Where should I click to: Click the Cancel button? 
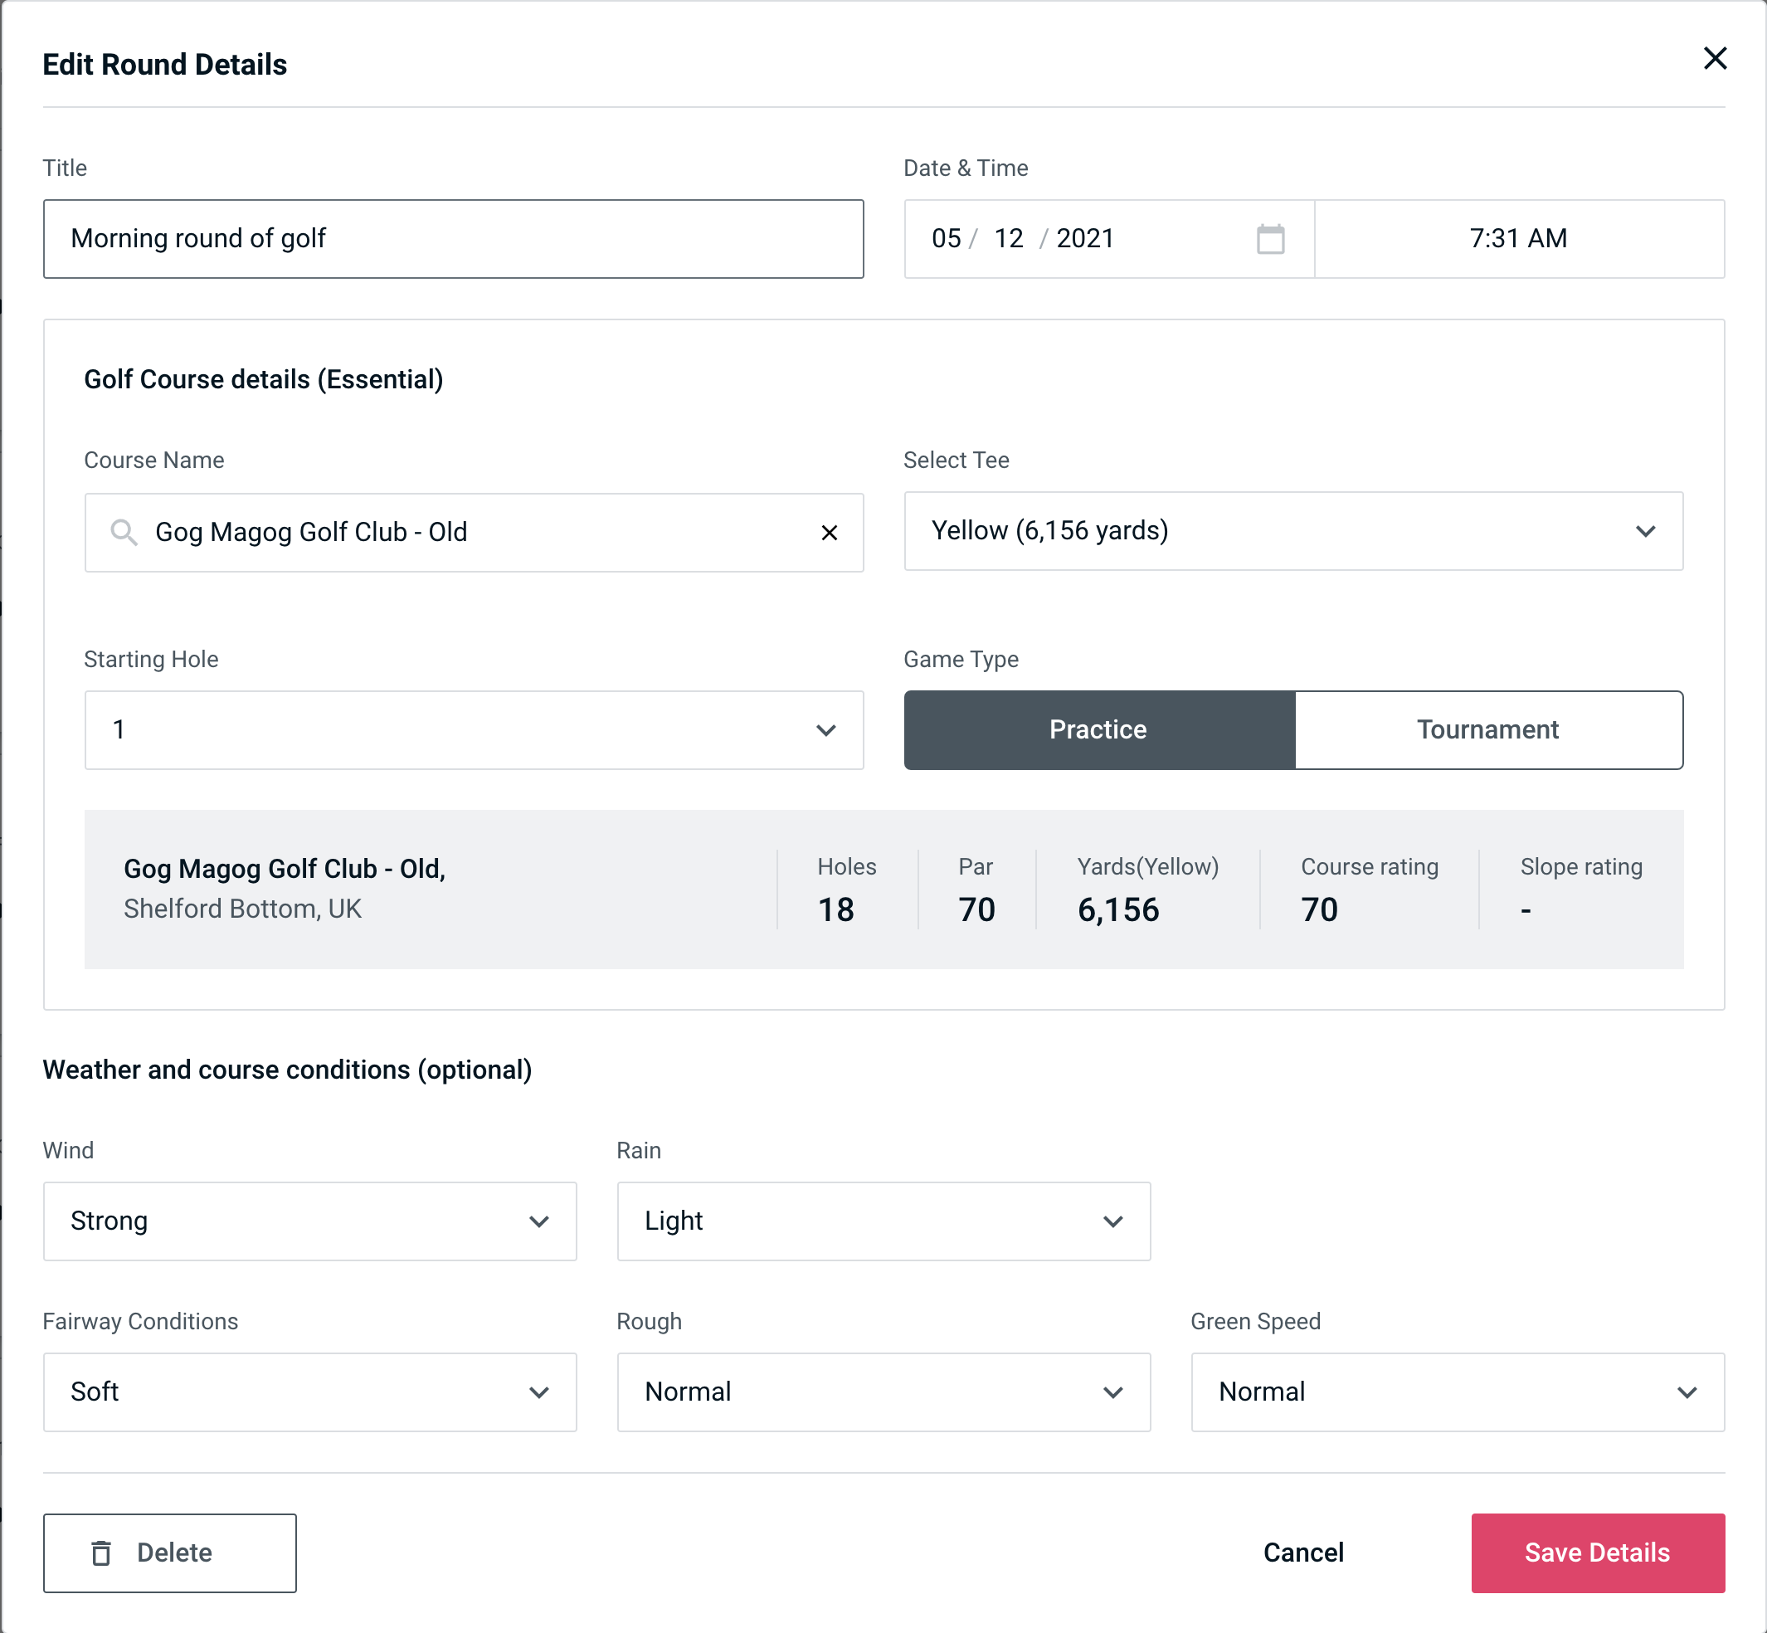(x=1302, y=1553)
